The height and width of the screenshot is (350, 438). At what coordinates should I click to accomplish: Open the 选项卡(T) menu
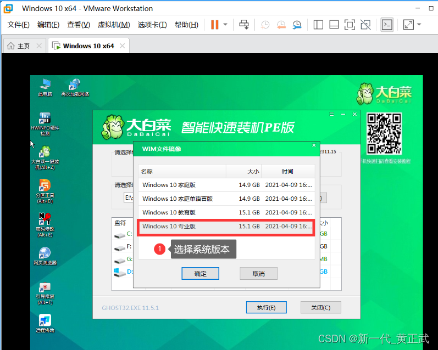[x=152, y=25]
